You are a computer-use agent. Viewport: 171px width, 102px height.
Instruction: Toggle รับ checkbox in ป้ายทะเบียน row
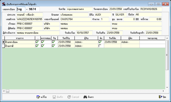pos(53,42)
